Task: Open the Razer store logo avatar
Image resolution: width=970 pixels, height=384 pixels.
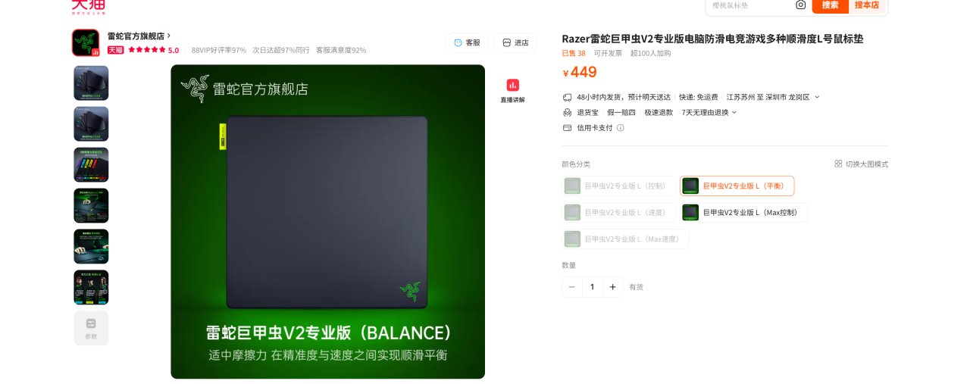Action: coord(86,42)
